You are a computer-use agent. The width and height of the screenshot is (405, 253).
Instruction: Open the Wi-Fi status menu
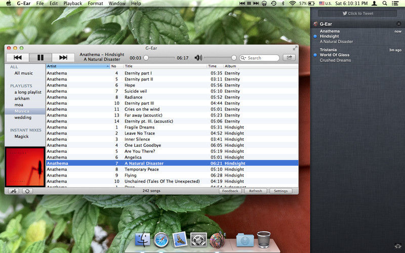point(293,4)
